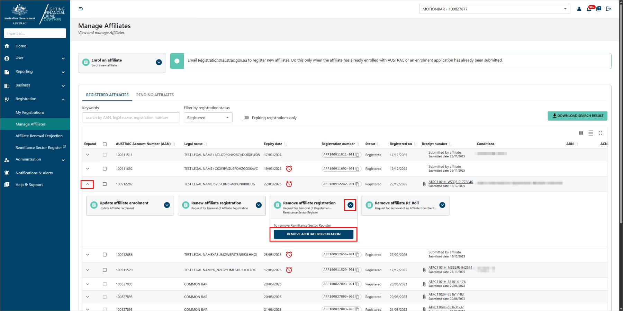Open the column chooser icon above table

click(581, 133)
